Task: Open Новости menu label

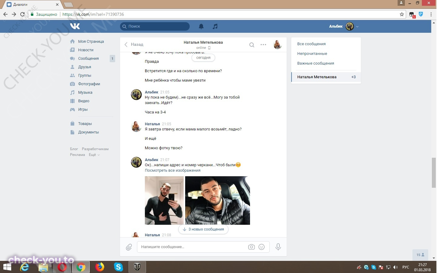Action: click(86, 50)
